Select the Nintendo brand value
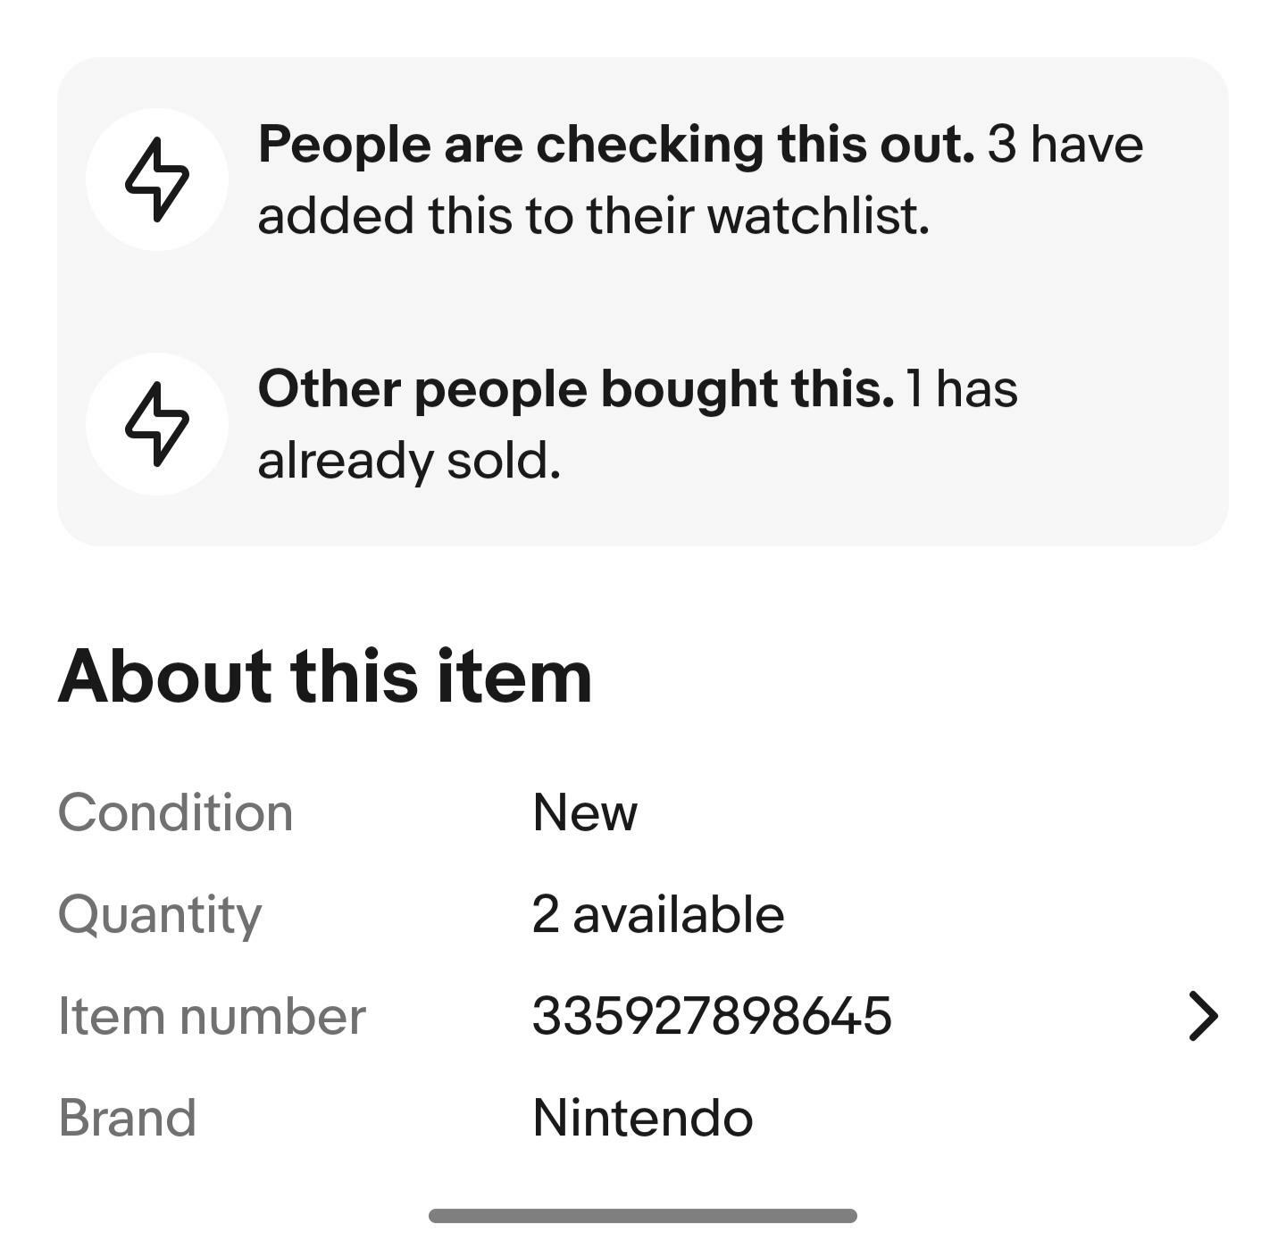Image resolution: width=1286 pixels, height=1248 pixels. 643,1118
